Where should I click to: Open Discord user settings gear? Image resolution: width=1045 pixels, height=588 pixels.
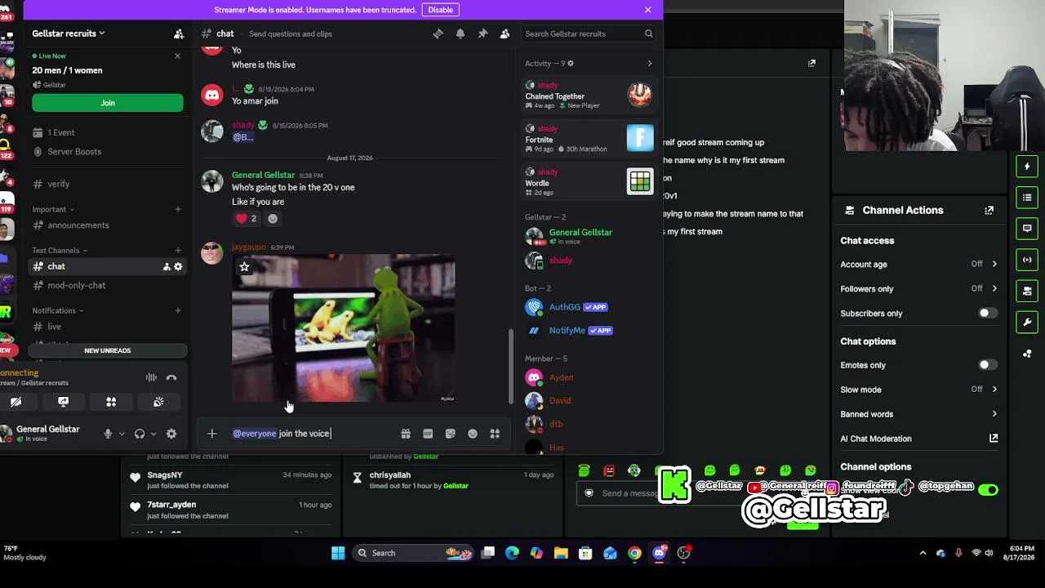tap(171, 434)
